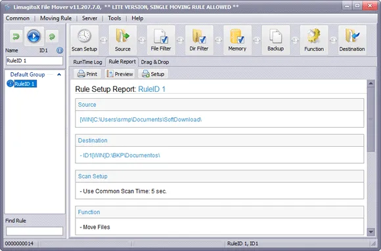Open the File Filter settings
Image resolution: width=381 pixels, height=251 pixels.
point(161,40)
